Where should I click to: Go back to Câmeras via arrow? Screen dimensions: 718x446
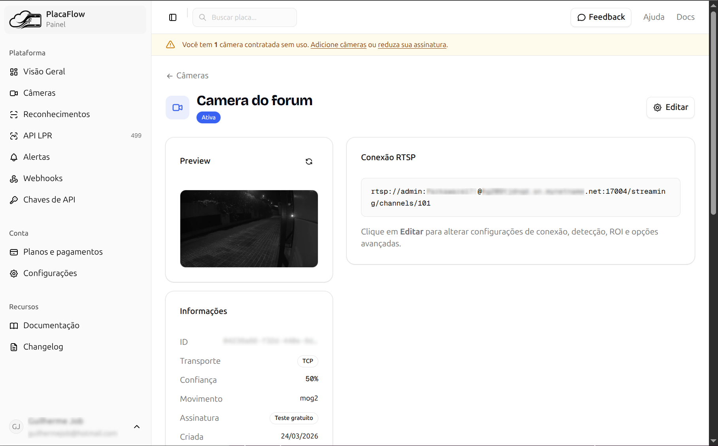(170, 76)
